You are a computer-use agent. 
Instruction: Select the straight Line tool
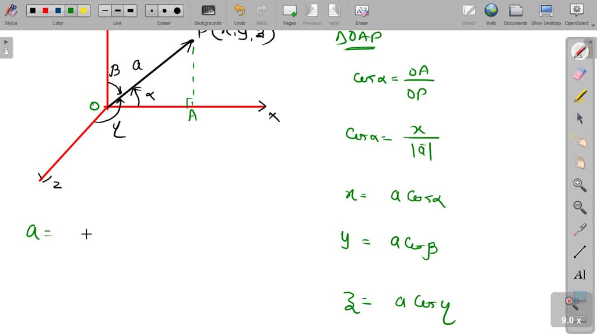point(580,251)
